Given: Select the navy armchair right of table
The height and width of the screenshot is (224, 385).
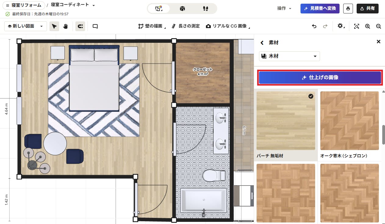Looking at the screenshot, I should click(75, 156).
